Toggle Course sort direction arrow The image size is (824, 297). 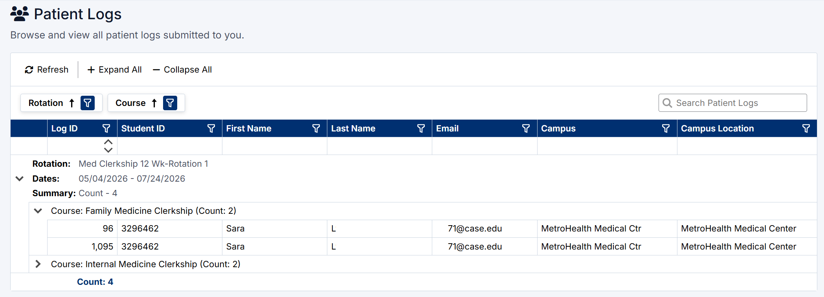pyautogui.click(x=154, y=103)
